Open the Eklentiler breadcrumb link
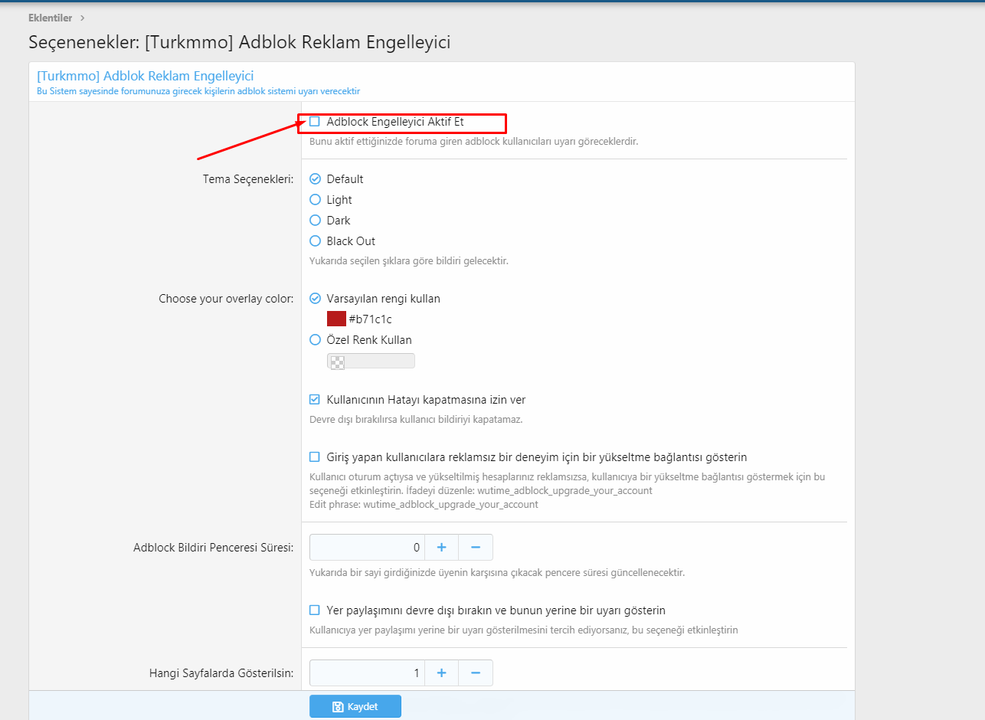Viewport: 985px width, 720px height. 51,18
